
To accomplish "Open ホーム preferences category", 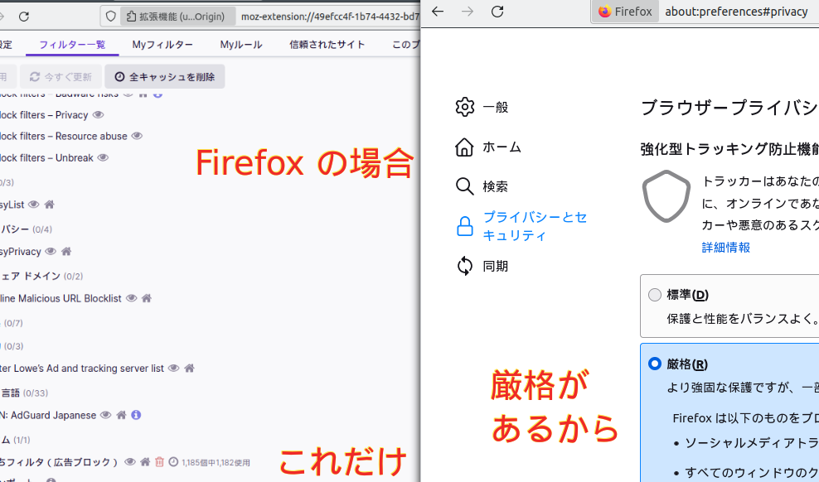I will [x=488, y=147].
